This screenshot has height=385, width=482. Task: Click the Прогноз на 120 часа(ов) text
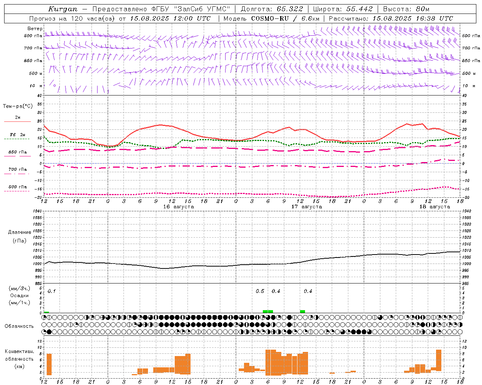(x=73, y=18)
